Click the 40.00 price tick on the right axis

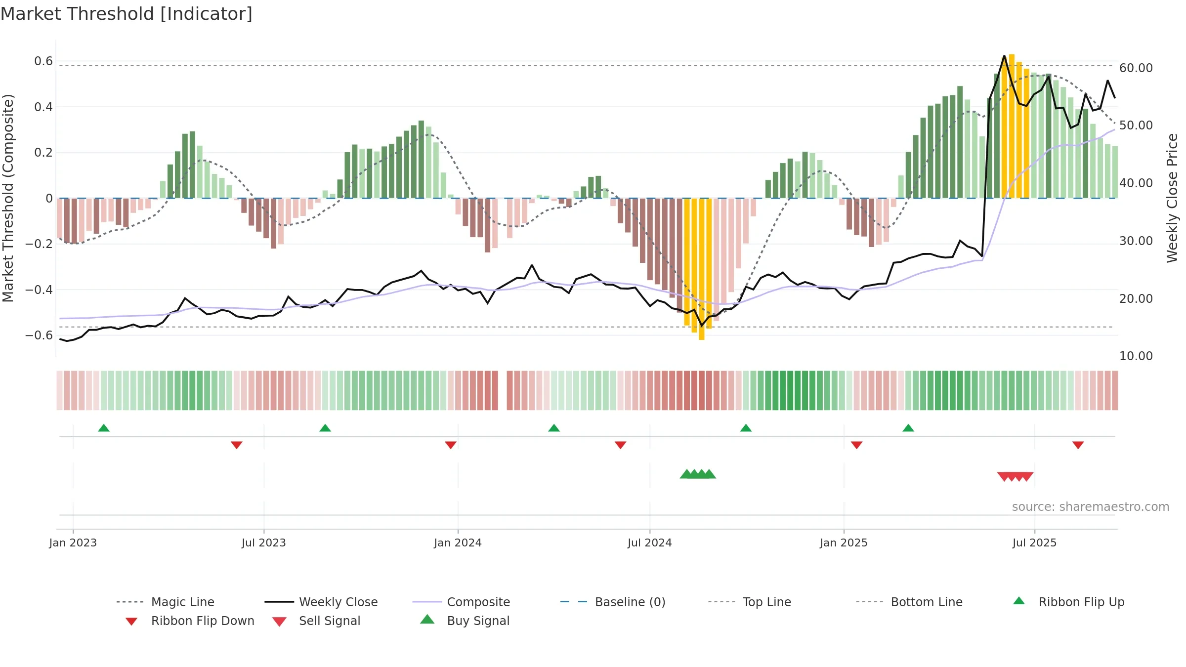click(1136, 183)
